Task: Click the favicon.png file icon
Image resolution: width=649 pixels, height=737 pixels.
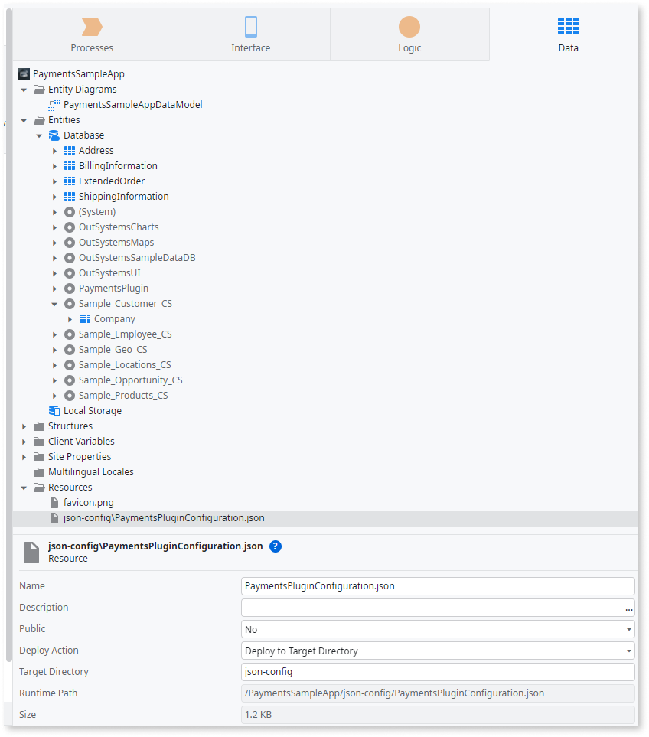Action: point(54,503)
